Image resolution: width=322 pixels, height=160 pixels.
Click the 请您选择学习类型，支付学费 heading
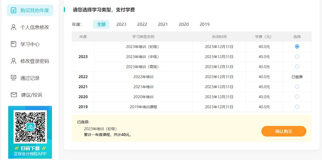[x=104, y=10]
